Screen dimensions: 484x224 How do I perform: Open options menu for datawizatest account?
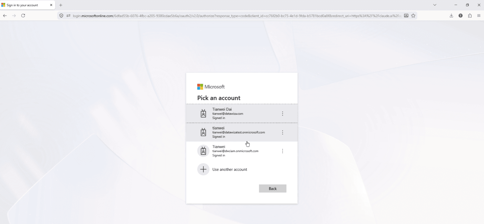pos(282,133)
